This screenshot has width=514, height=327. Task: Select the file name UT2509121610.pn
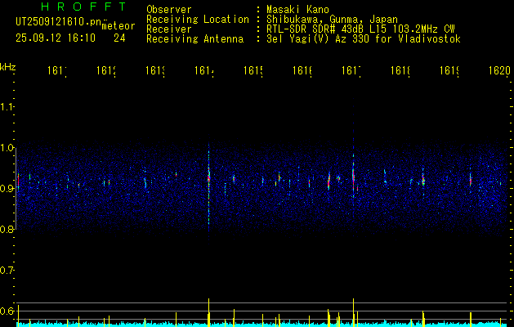point(58,22)
